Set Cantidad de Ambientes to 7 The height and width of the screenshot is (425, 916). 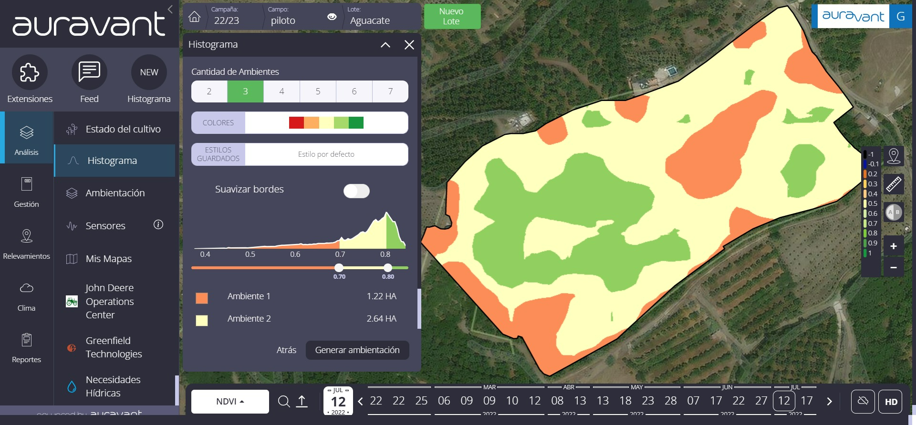coord(390,91)
